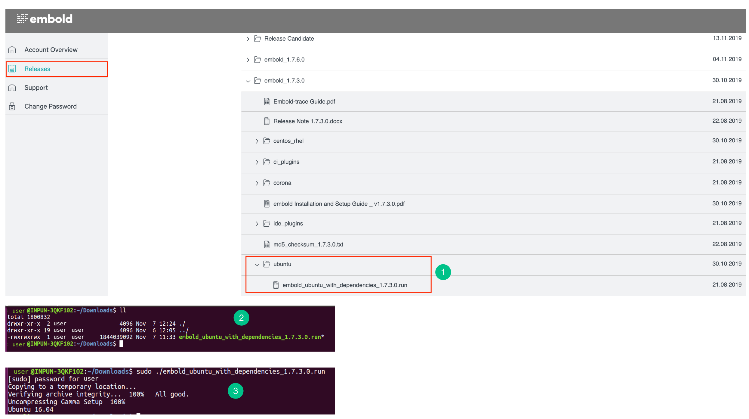Expand the ide_plugins folder chevron
This screenshot has height=419, width=749.
257,224
